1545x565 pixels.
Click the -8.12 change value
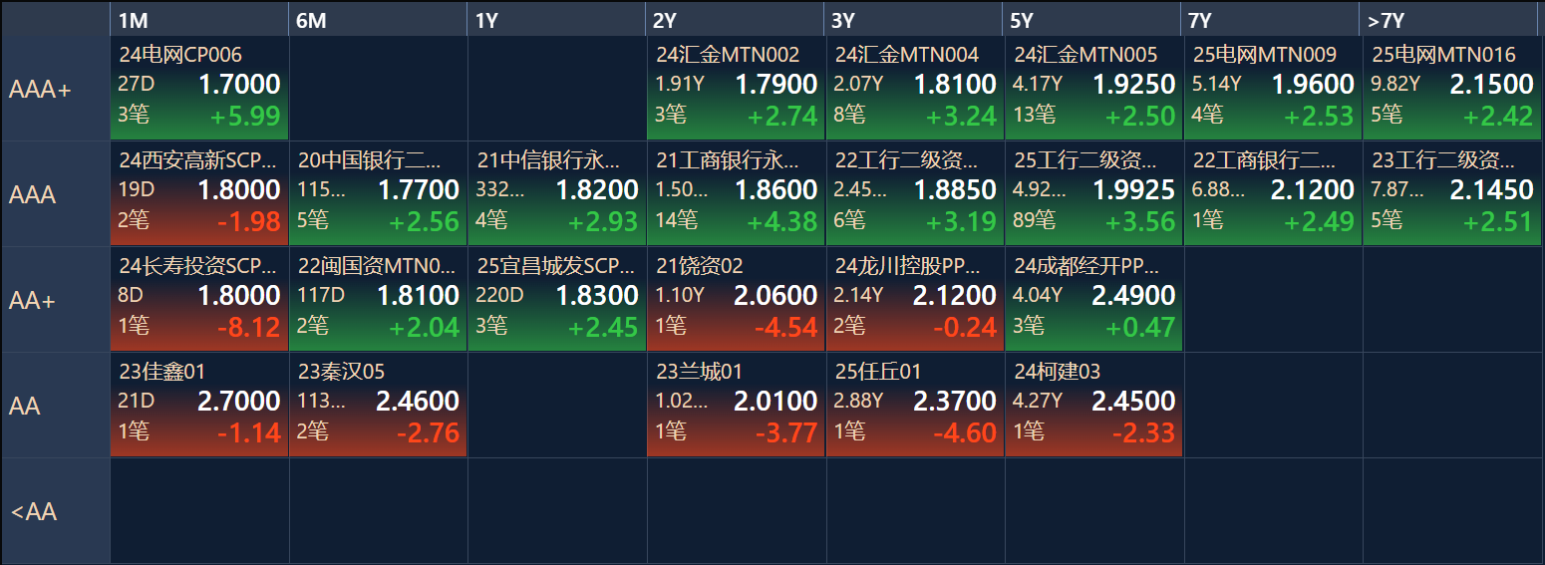[249, 328]
